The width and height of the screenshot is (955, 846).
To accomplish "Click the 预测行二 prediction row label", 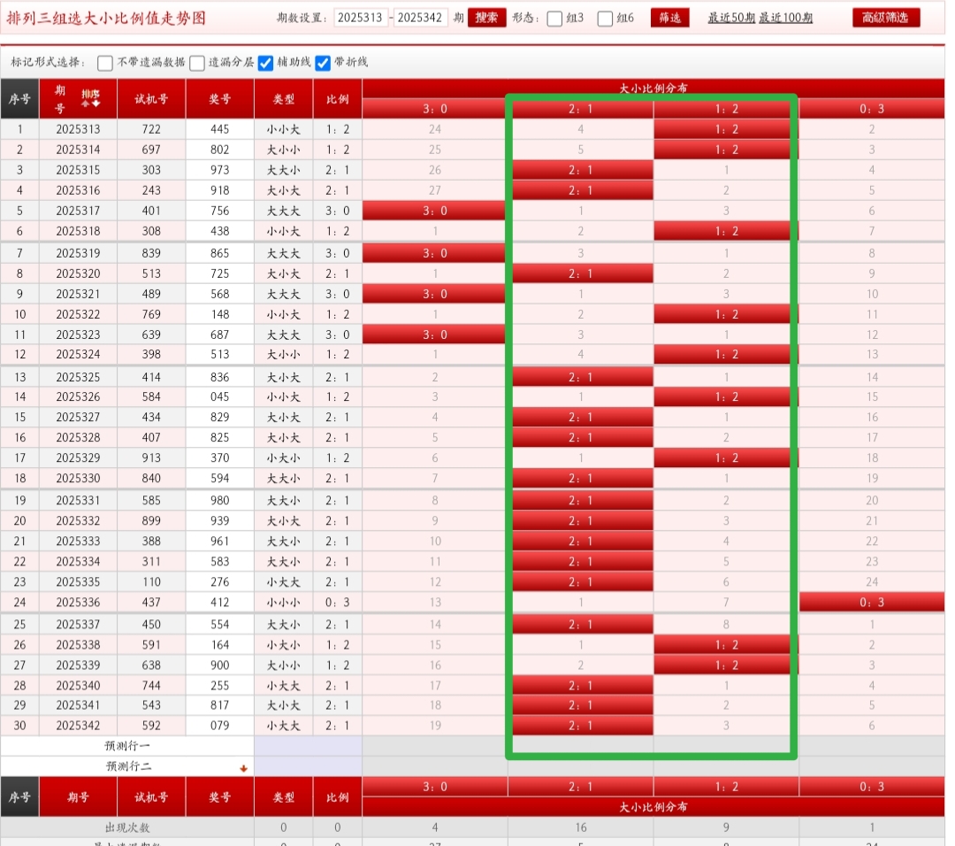I will pos(127,766).
